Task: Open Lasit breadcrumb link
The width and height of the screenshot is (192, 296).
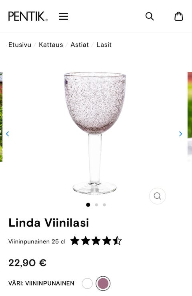Action: (x=104, y=45)
